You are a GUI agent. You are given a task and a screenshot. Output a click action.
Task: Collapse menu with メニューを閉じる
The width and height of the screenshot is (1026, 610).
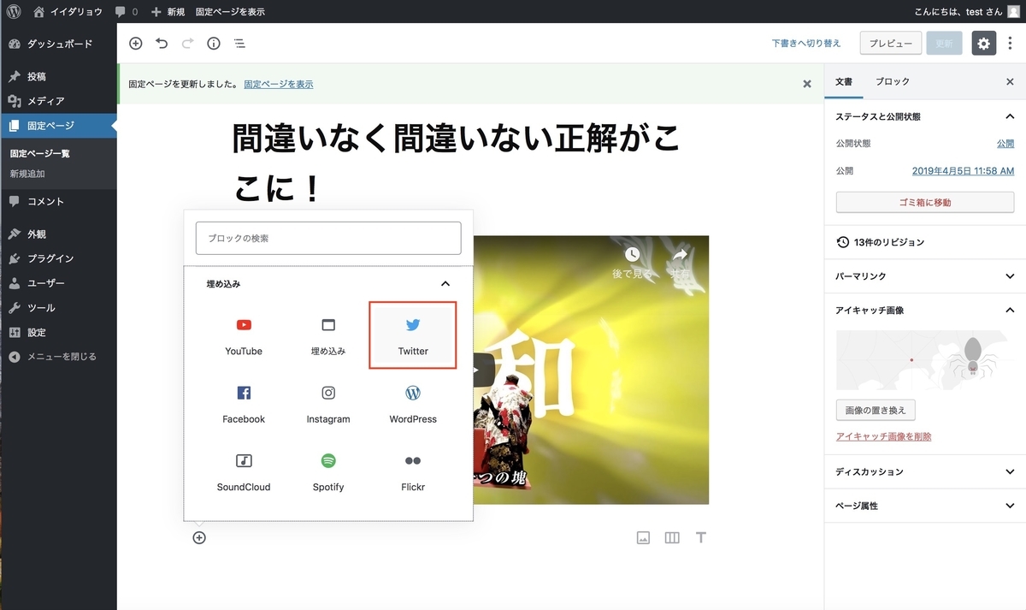tap(58, 357)
